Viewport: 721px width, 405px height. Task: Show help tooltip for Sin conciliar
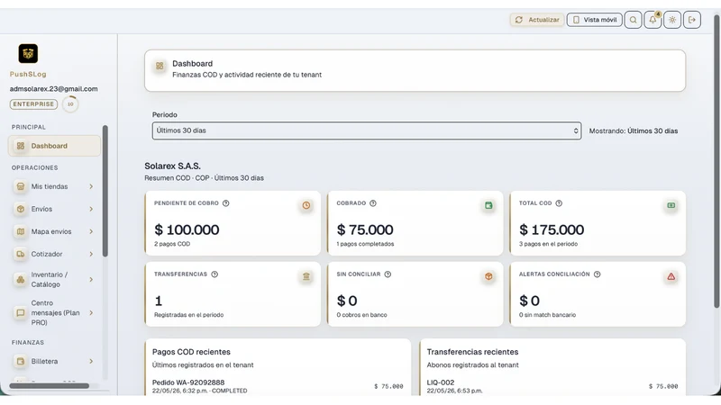point(388,274)
